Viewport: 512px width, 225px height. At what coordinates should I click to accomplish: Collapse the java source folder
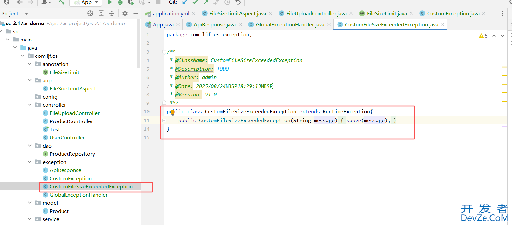pyautogui.click(x=15, y=48)
